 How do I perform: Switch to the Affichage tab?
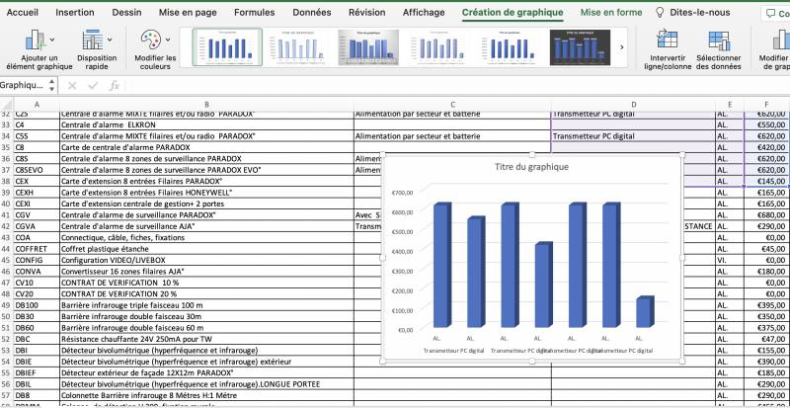click(424, 13)
